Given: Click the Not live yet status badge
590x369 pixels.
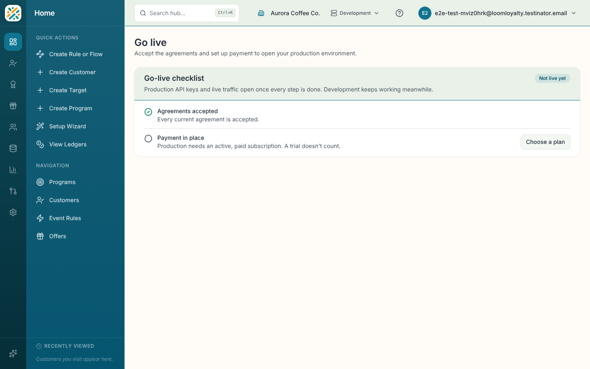Looking at the screenshot, I should pyautogui.click(x=552, y=78).
